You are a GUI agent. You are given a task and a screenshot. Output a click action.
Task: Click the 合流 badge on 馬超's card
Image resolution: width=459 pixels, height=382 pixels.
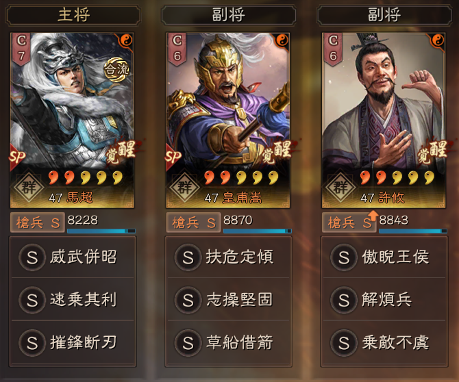116,70
